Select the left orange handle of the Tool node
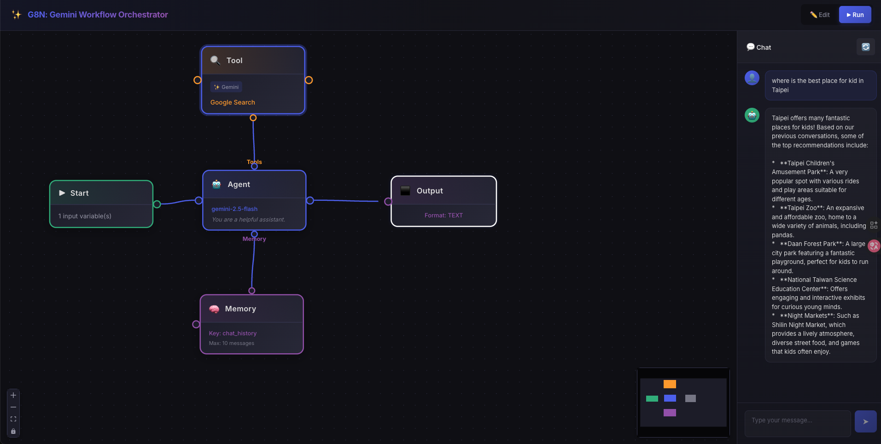The width and height of the screenshot is (881, 444). point(198,80)
